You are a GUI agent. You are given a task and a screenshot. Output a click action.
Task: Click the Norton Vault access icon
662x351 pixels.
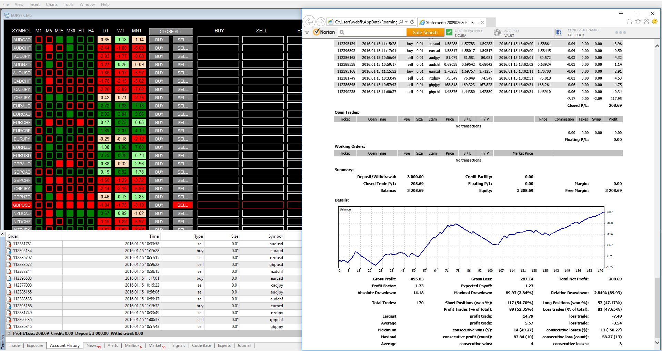497,33
